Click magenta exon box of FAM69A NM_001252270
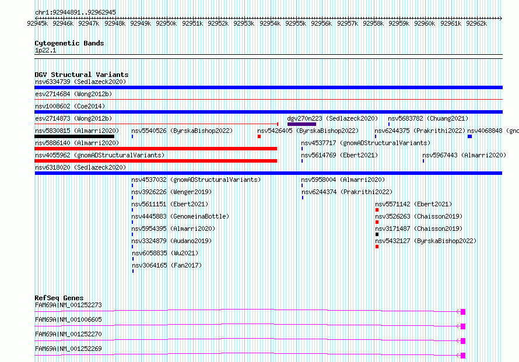The height and width of the screenshot is (362, 519). (x=463, y=341)
